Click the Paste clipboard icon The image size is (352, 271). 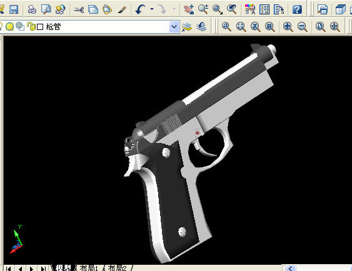[107, 9]
